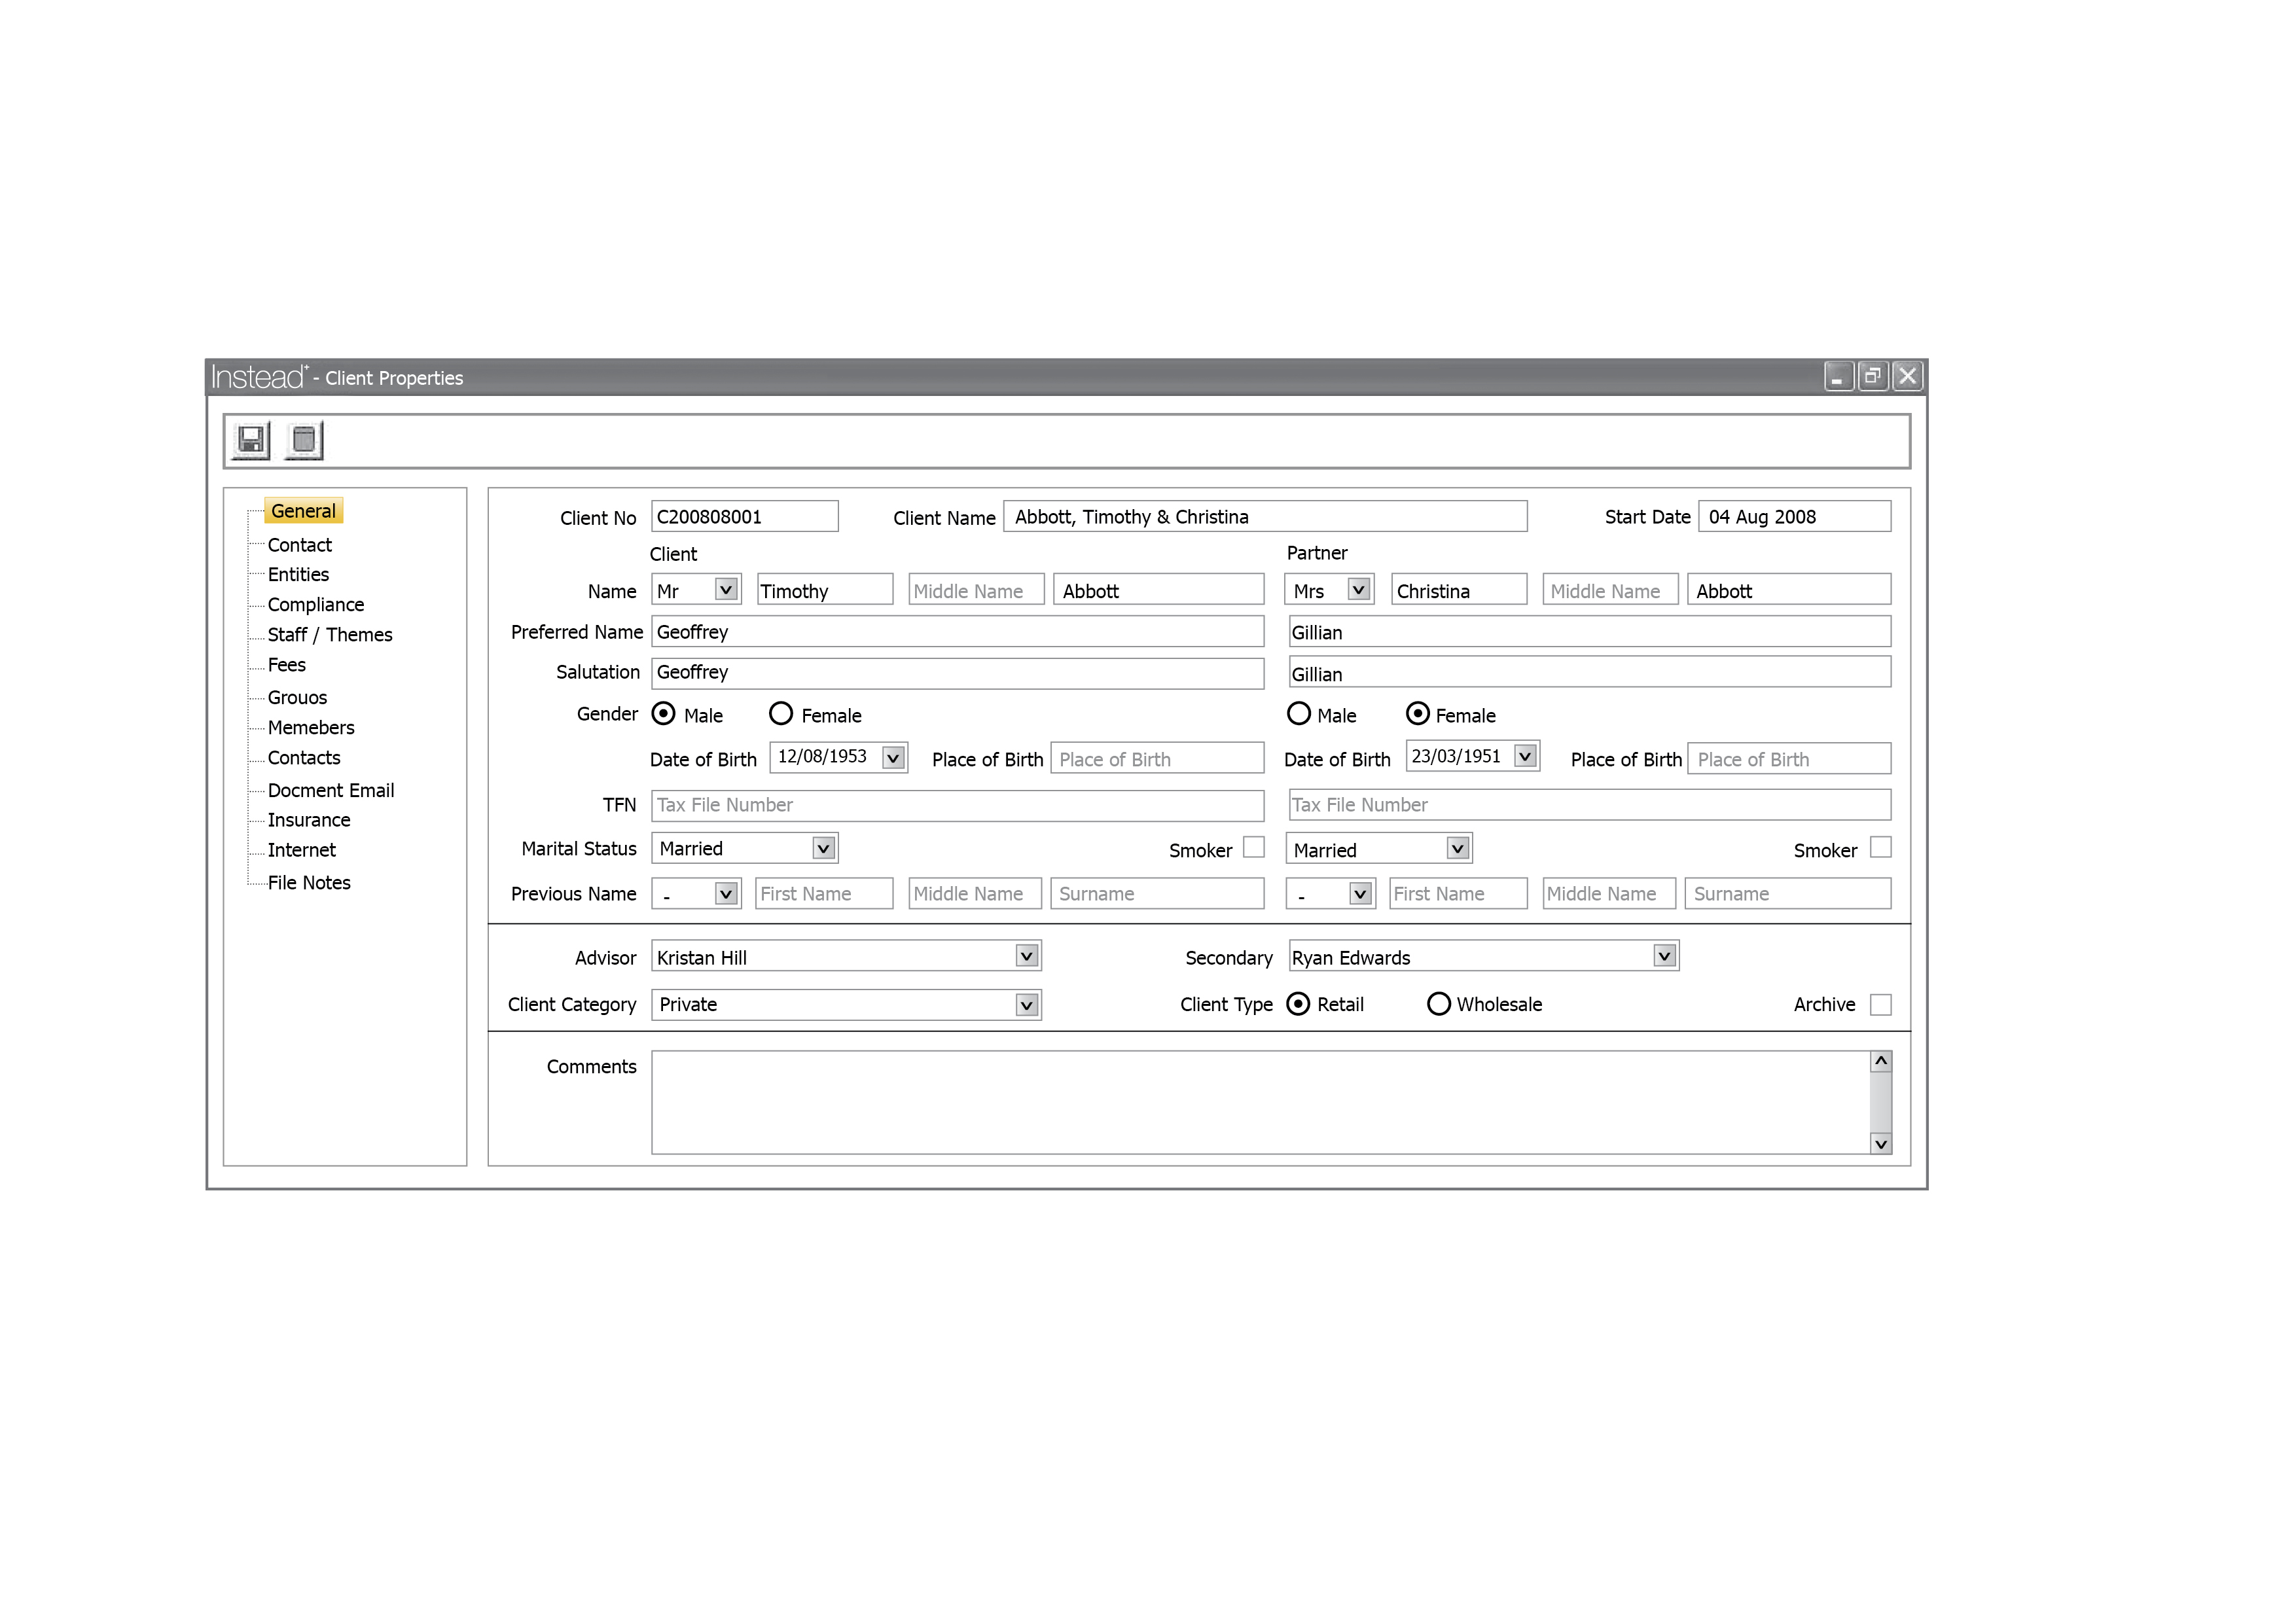Screen dimensions: 2296x1623
Task: Select Female gender for the client
Action: [781, 714]
